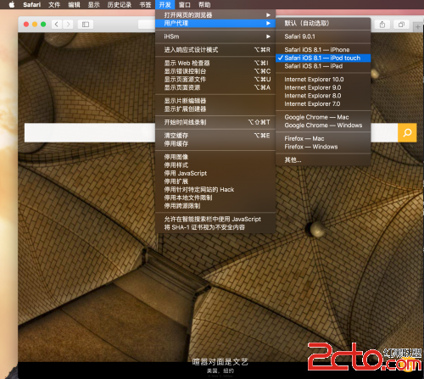Select Internet Explorer 10.0 user agent
This screenshot has width=424, height=379.
(323, 80)
